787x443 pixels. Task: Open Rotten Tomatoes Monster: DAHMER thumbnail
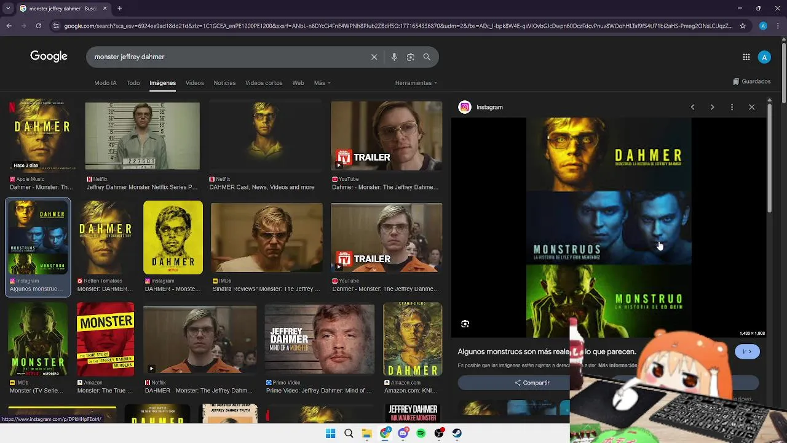click(105, 237)
